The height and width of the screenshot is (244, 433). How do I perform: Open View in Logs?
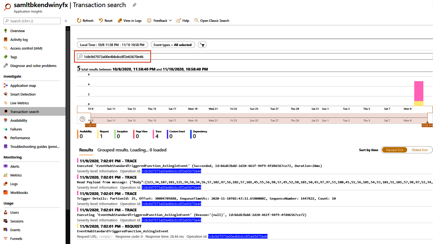(130, 21)
